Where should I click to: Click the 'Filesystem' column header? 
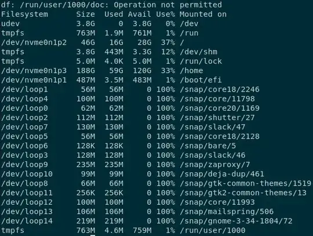pos(24,14)
